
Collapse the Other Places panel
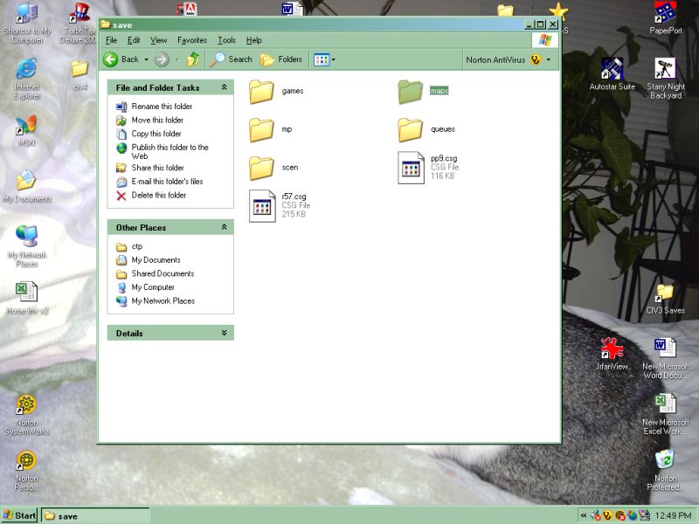[225, 227]
